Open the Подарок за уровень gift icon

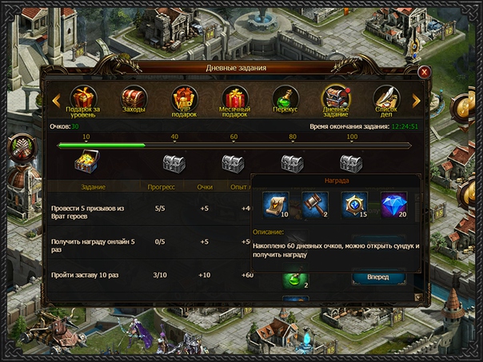click(83, 101)
